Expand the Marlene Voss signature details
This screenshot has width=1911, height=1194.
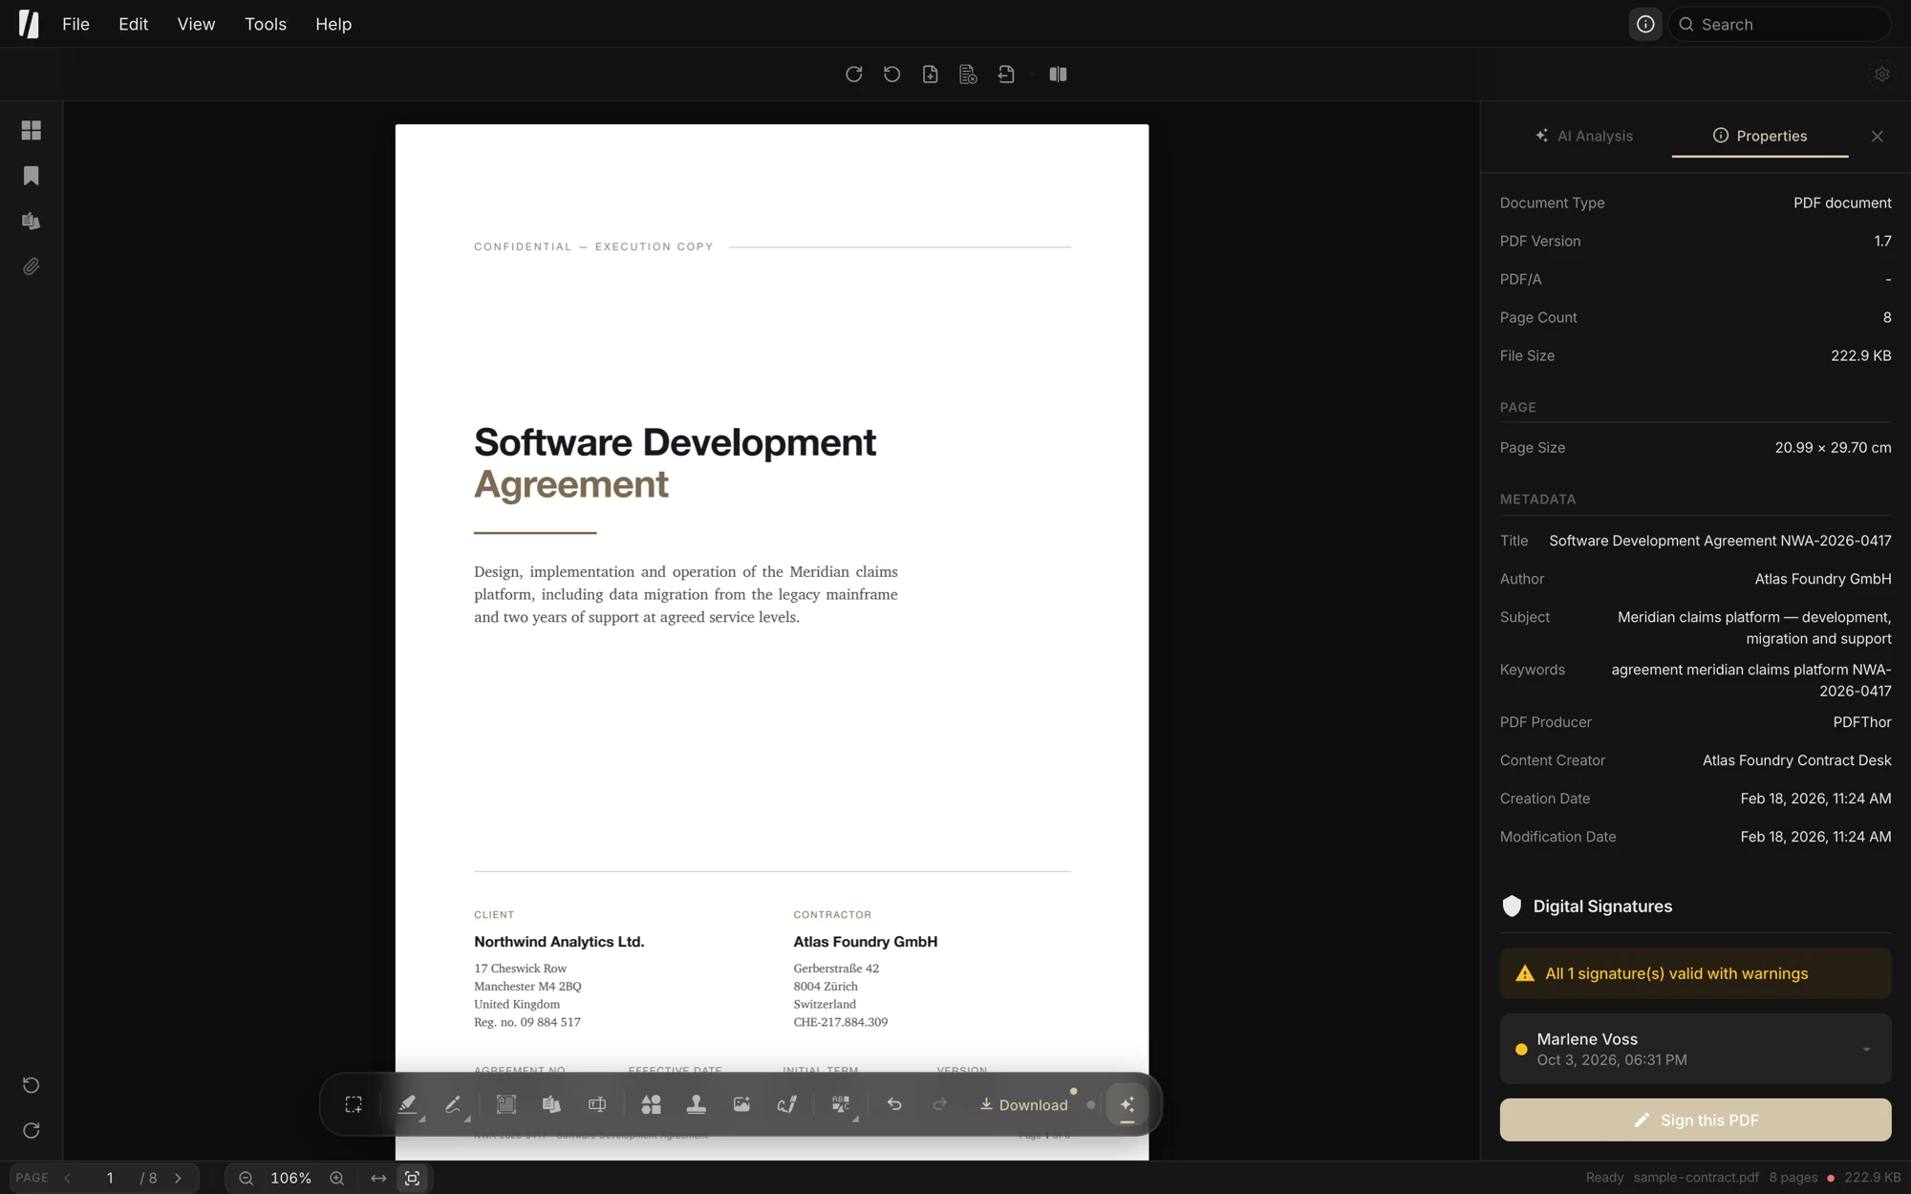[1866, 1050]
